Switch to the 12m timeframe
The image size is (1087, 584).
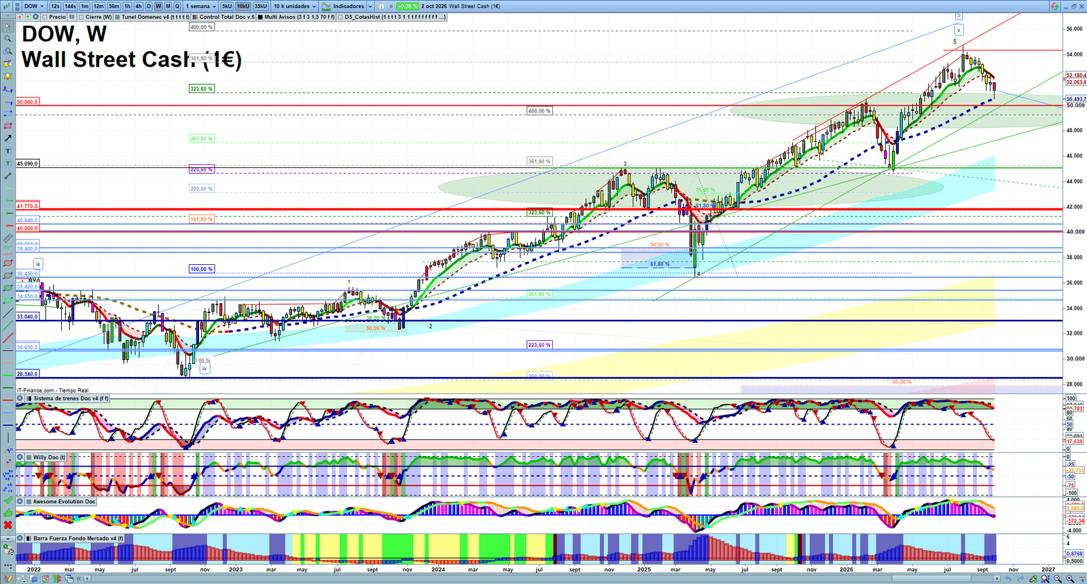point(99,6)
